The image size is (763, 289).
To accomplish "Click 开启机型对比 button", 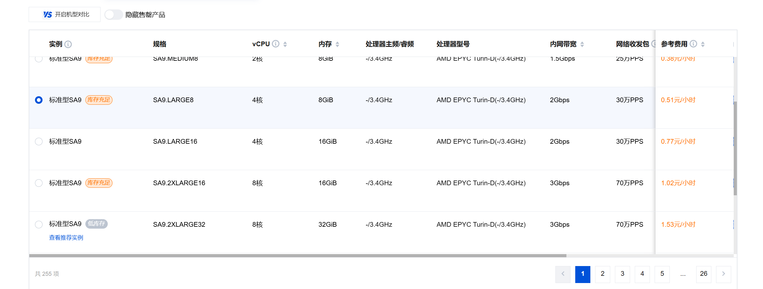I will coord(65,14).
